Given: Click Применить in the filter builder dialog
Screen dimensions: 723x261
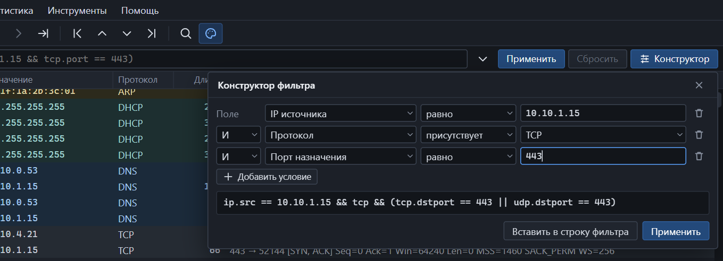Looking at the screenshot, I should tap(676, 232).
